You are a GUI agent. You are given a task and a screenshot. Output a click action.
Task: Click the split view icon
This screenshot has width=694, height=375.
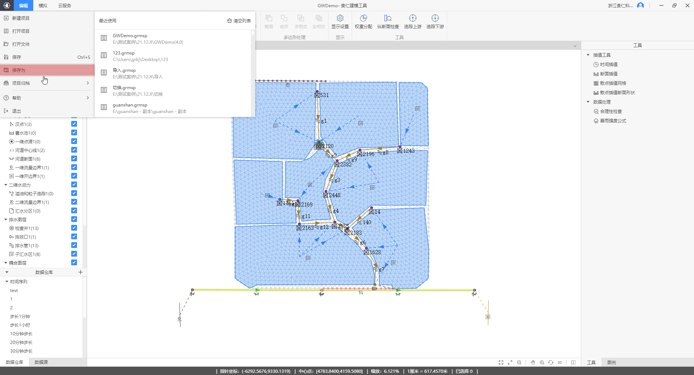click(574, 362)
